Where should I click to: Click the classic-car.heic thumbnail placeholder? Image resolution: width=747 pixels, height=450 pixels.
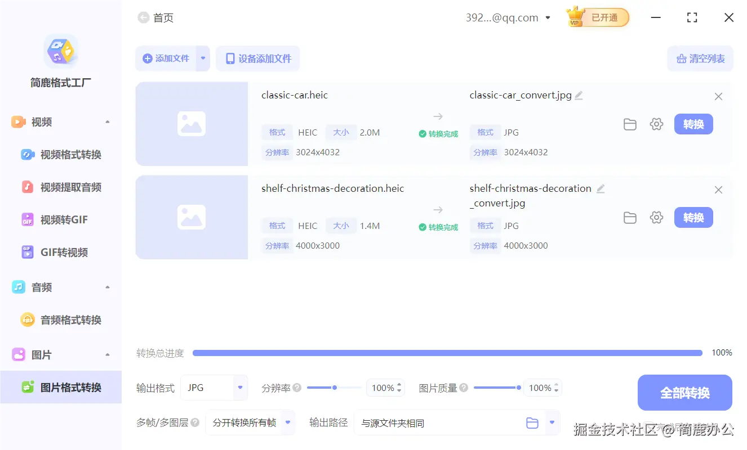point(192,124)
